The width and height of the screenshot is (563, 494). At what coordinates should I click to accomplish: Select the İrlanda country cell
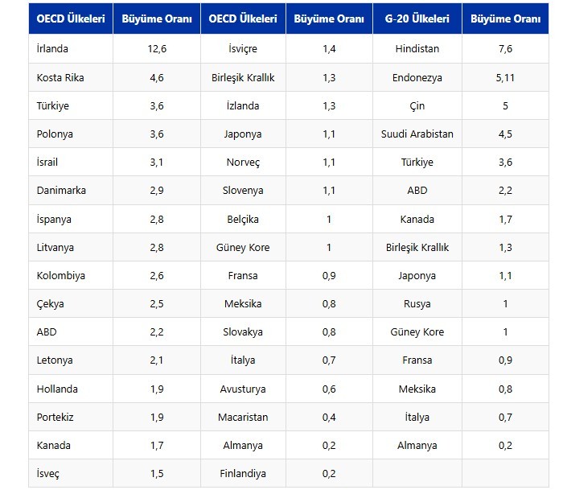[52, 49]
